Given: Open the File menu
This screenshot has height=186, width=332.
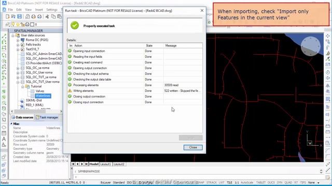Looking at the screenshot, I should point(10,10).
